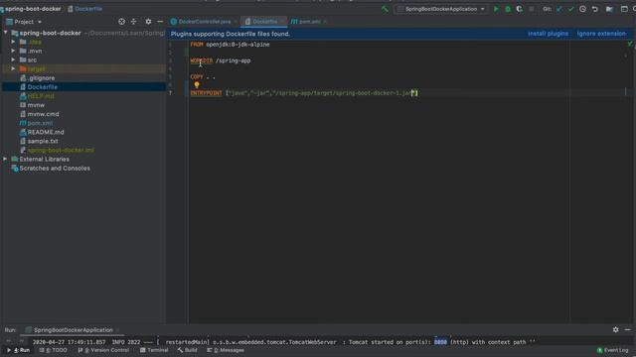Screen dimensions: 636x357
Task: Open Run panel settings gear
Action: pos(616,330)
